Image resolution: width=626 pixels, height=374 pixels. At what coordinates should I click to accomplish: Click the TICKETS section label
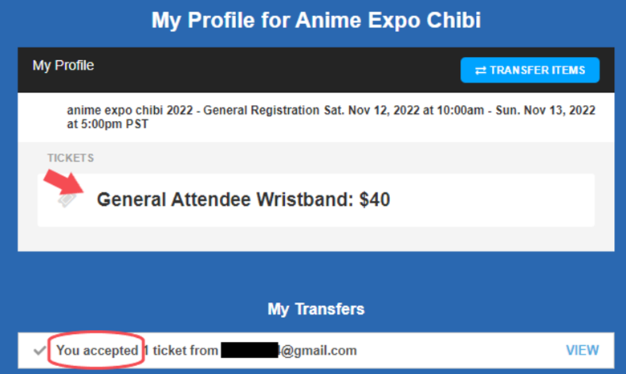(x=71, y=158)
